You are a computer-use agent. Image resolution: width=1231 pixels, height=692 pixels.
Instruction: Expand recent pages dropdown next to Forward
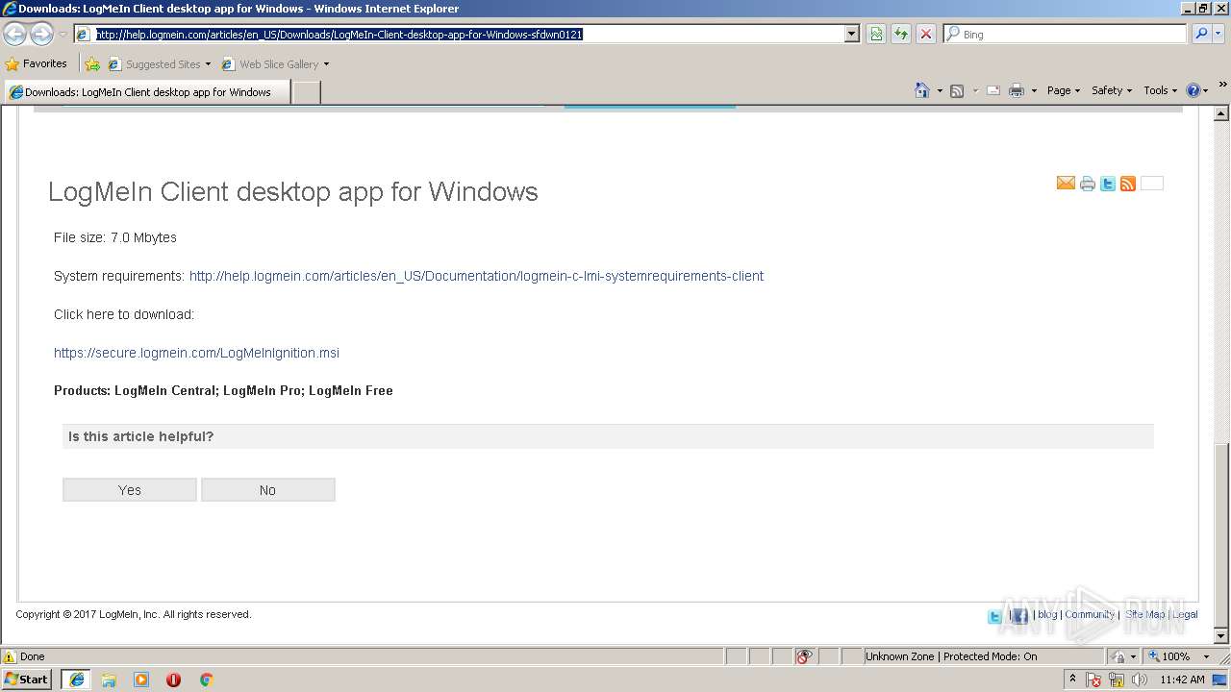[63, 35]
